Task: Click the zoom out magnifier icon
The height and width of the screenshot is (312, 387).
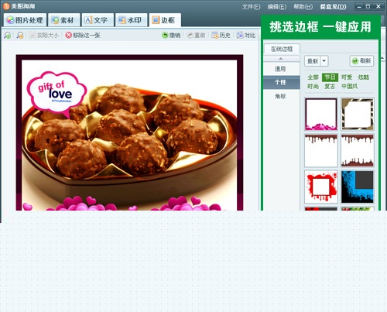Action: coord(20,36)
